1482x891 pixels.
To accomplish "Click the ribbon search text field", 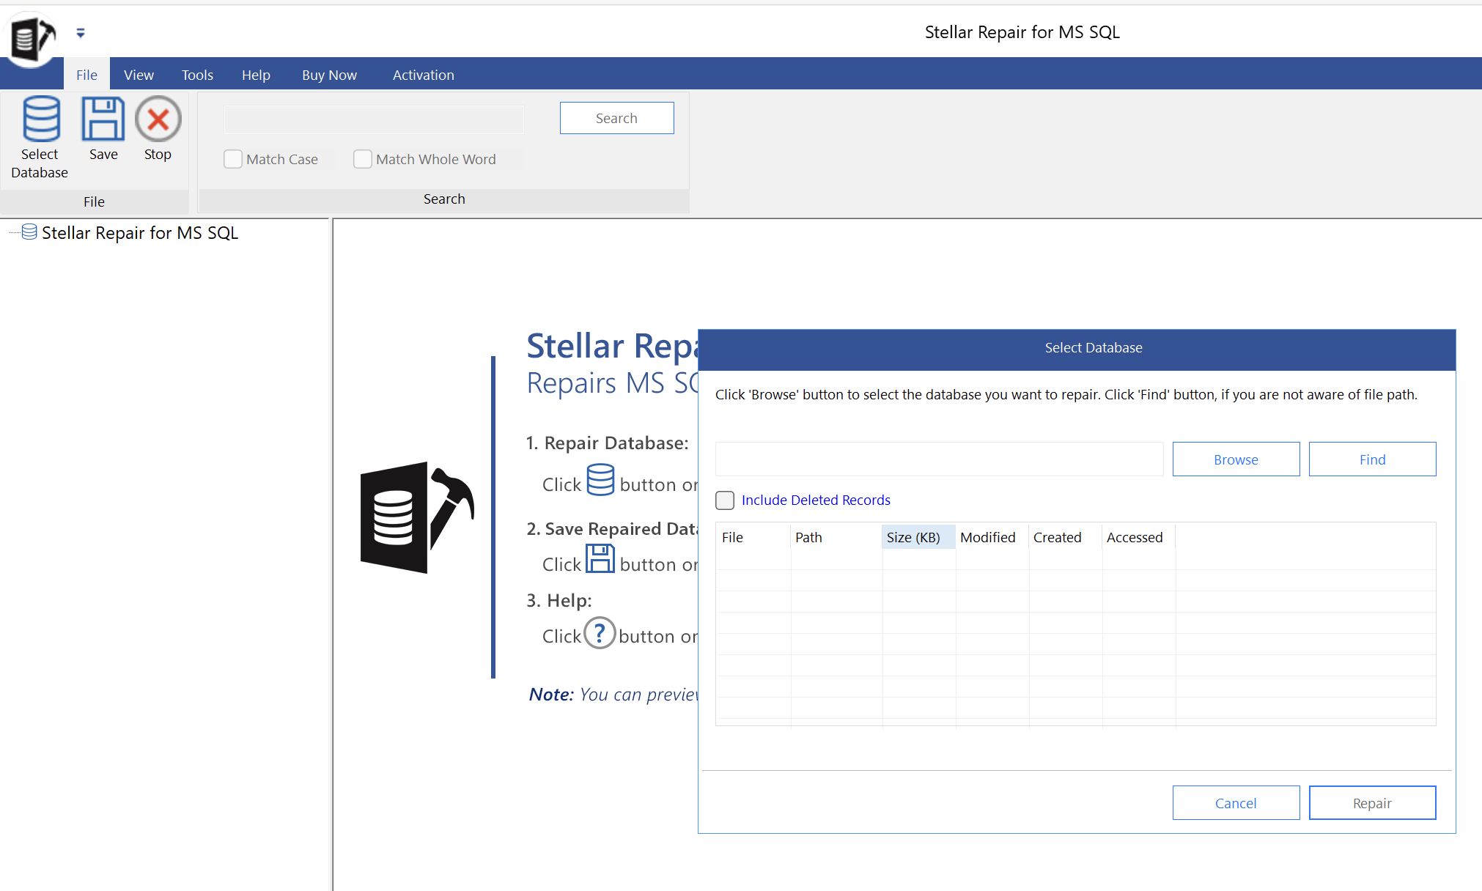I will click(374, 119).
